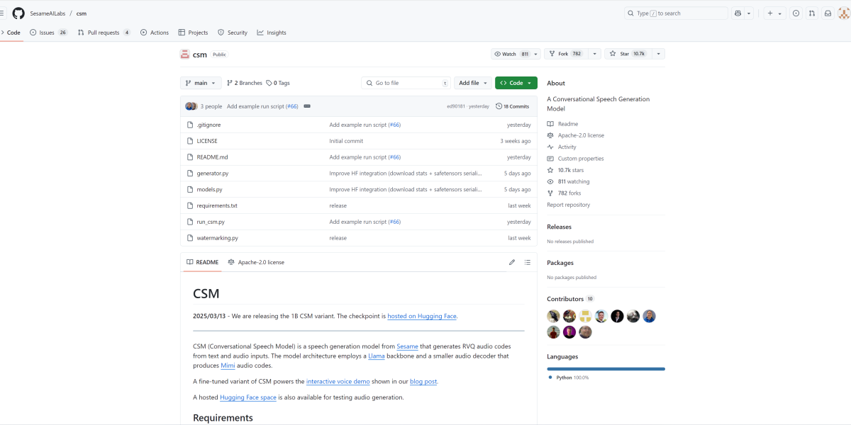Switch to the Pull requests tab

click(104, 33)
